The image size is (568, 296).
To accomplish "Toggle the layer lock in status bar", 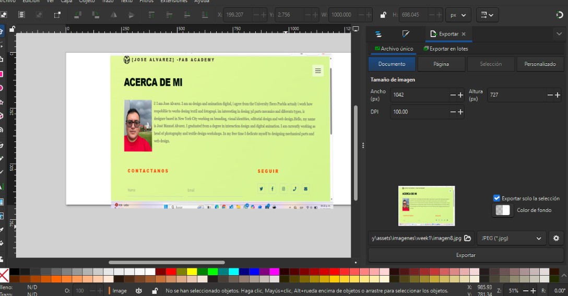I will point(155,291).
